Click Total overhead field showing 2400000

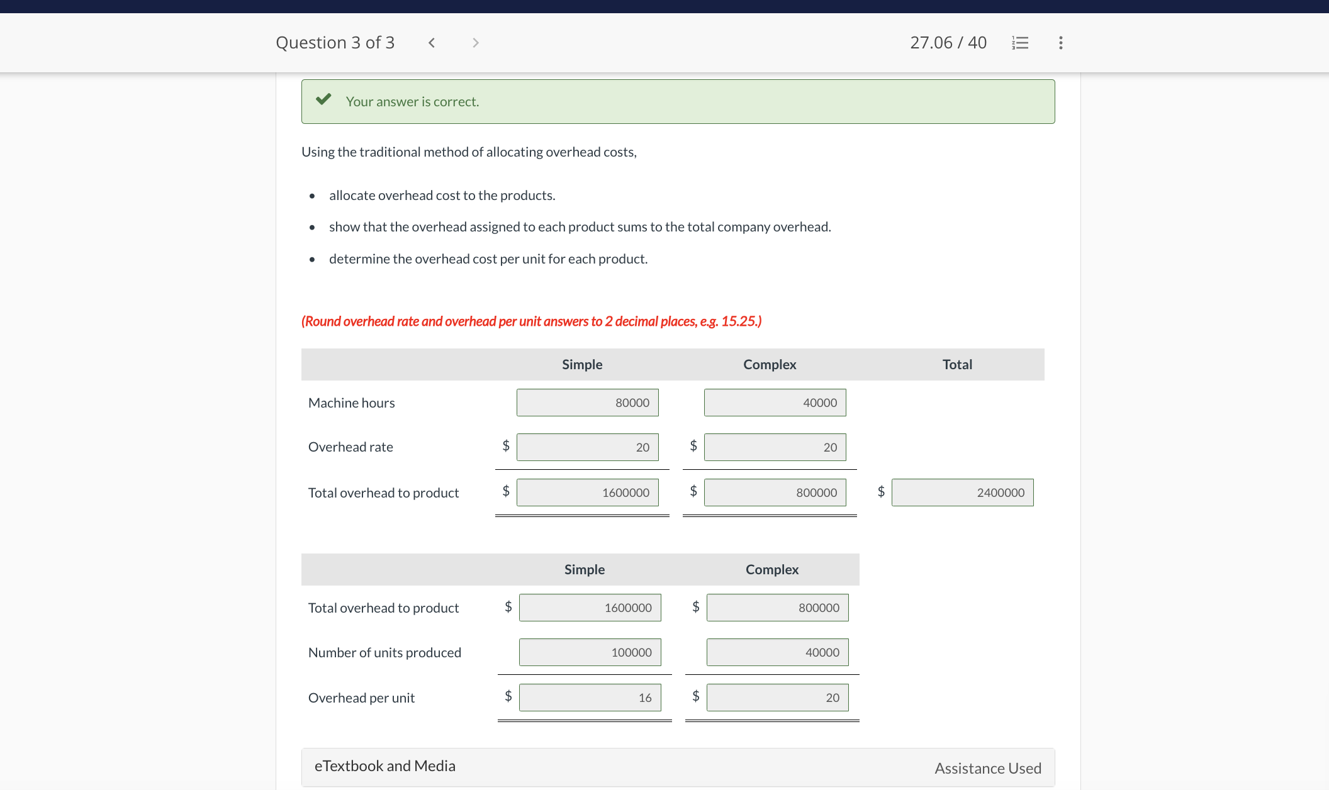[x=962, y=492]
